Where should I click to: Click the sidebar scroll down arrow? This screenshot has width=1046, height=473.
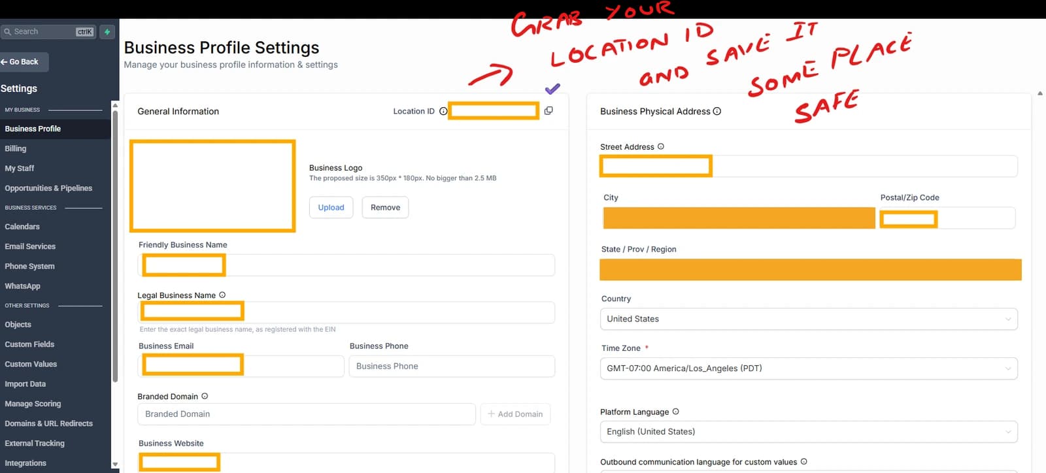pyautogui.click(x=115, y=465)
